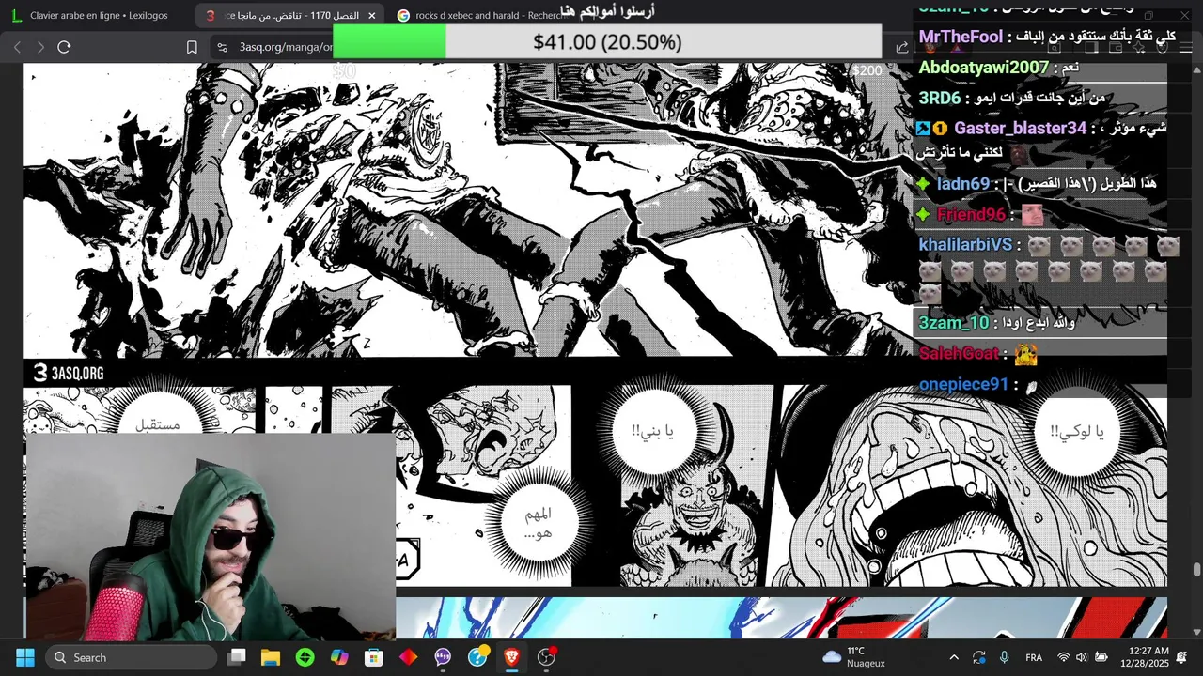Click the Gaster_blaster34 chat username
Viewport: 1203px width, 676px height.
1020,128
